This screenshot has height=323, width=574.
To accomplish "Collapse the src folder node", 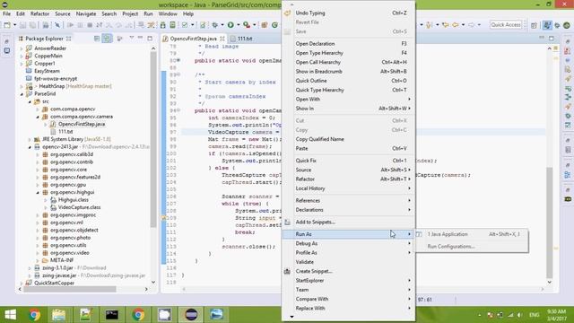I will [x=30, y=101].
